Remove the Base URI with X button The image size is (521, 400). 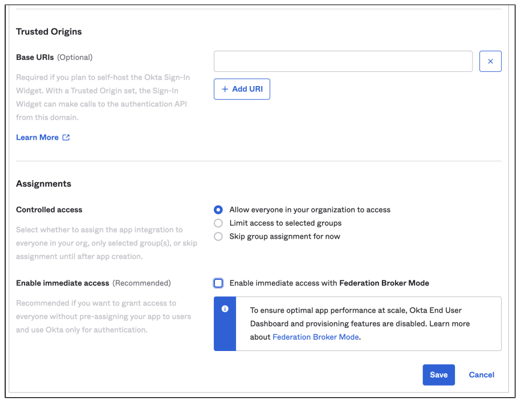pos(490,62)
